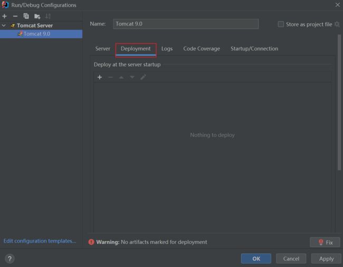Click the Fix button for warning
Screen dimensions: 343x267
pyautogui.click(x=325, y=242)
